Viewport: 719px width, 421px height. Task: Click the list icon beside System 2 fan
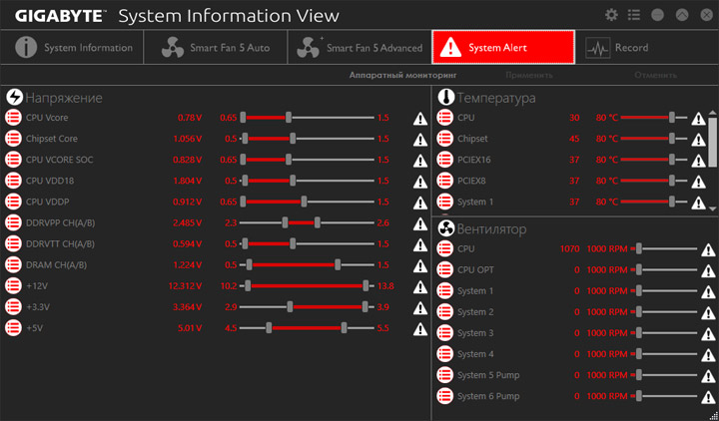click(444, 312)
